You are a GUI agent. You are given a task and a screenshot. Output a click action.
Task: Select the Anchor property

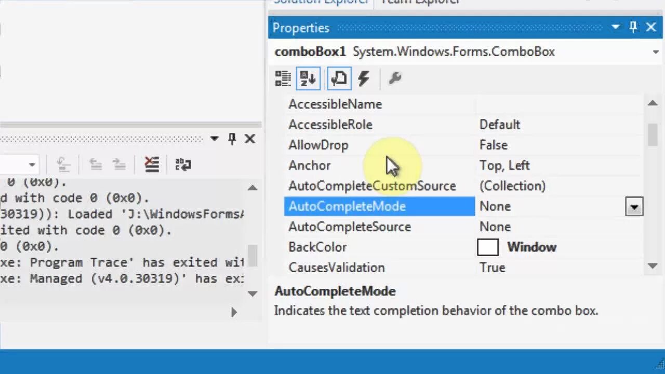pyautogui.click(x=310, y=165)
